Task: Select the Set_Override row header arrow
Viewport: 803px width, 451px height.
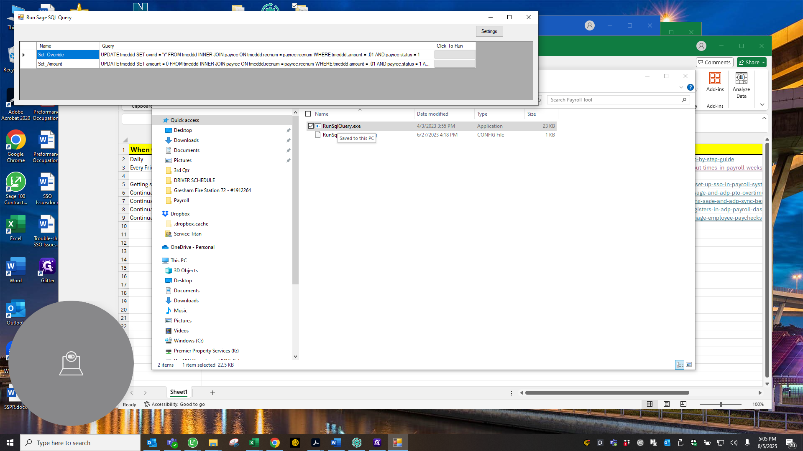Action: (28, 55)
